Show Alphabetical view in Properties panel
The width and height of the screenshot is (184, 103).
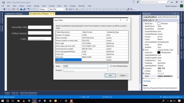pyautogui.click(x=147, y=20)
